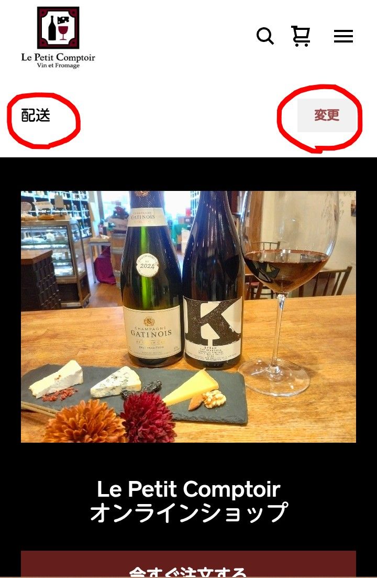This screenshot has width=377, height=578.
Task: Click the blue cheese wedge on slate
Action: coord(116,382)
